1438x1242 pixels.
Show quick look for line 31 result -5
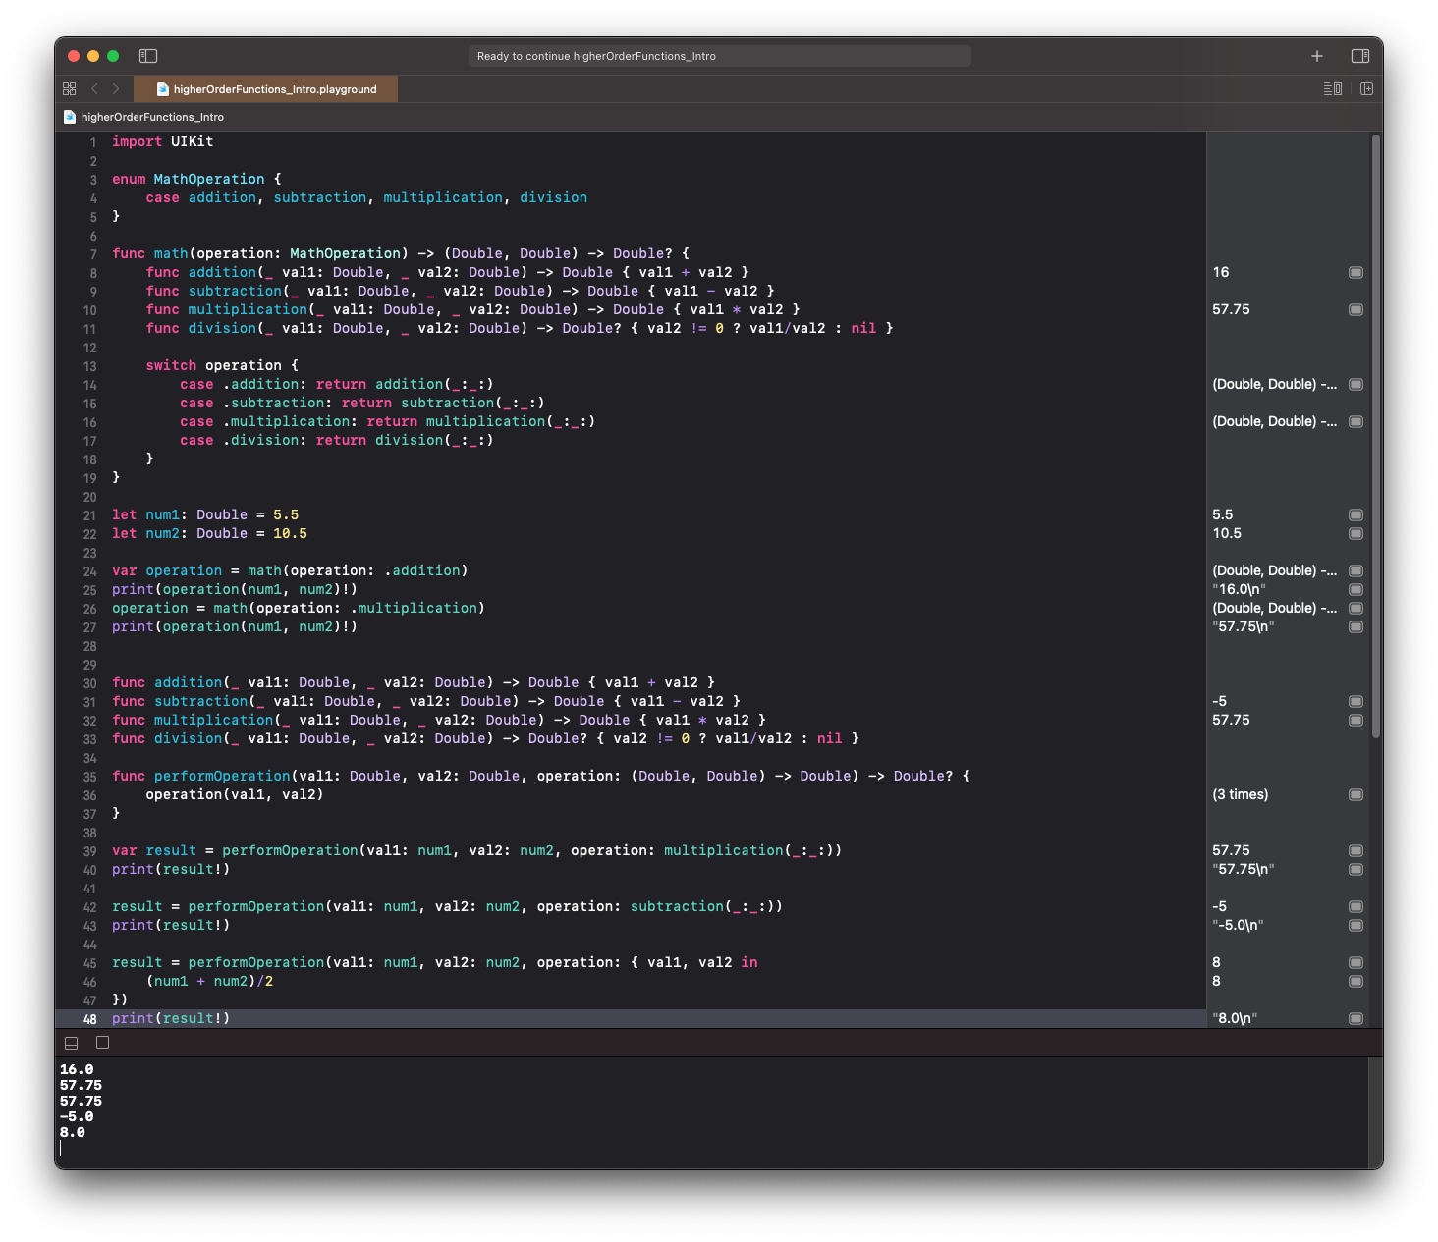click(x=1355, y=701)
